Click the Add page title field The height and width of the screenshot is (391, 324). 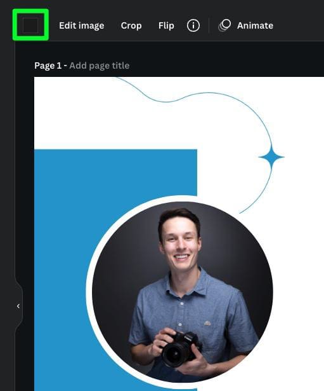tap(100, 65)
